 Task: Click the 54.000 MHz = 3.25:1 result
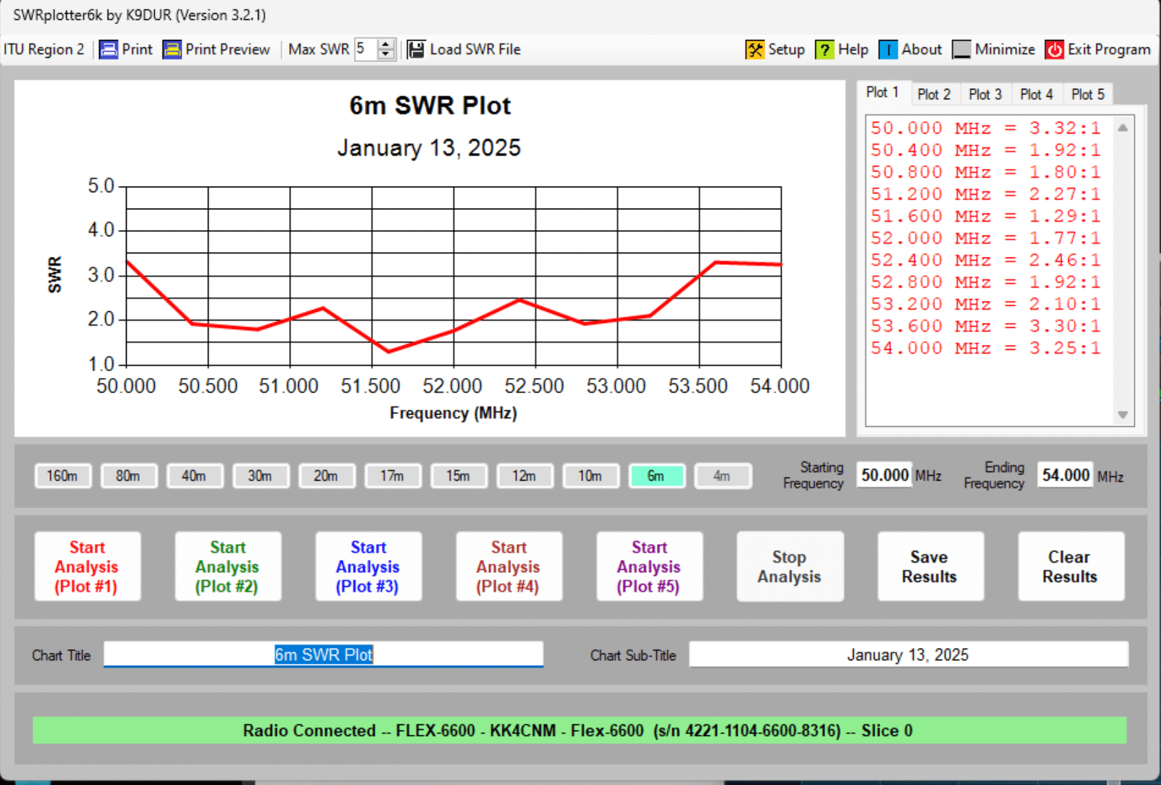tap(985, 348)
